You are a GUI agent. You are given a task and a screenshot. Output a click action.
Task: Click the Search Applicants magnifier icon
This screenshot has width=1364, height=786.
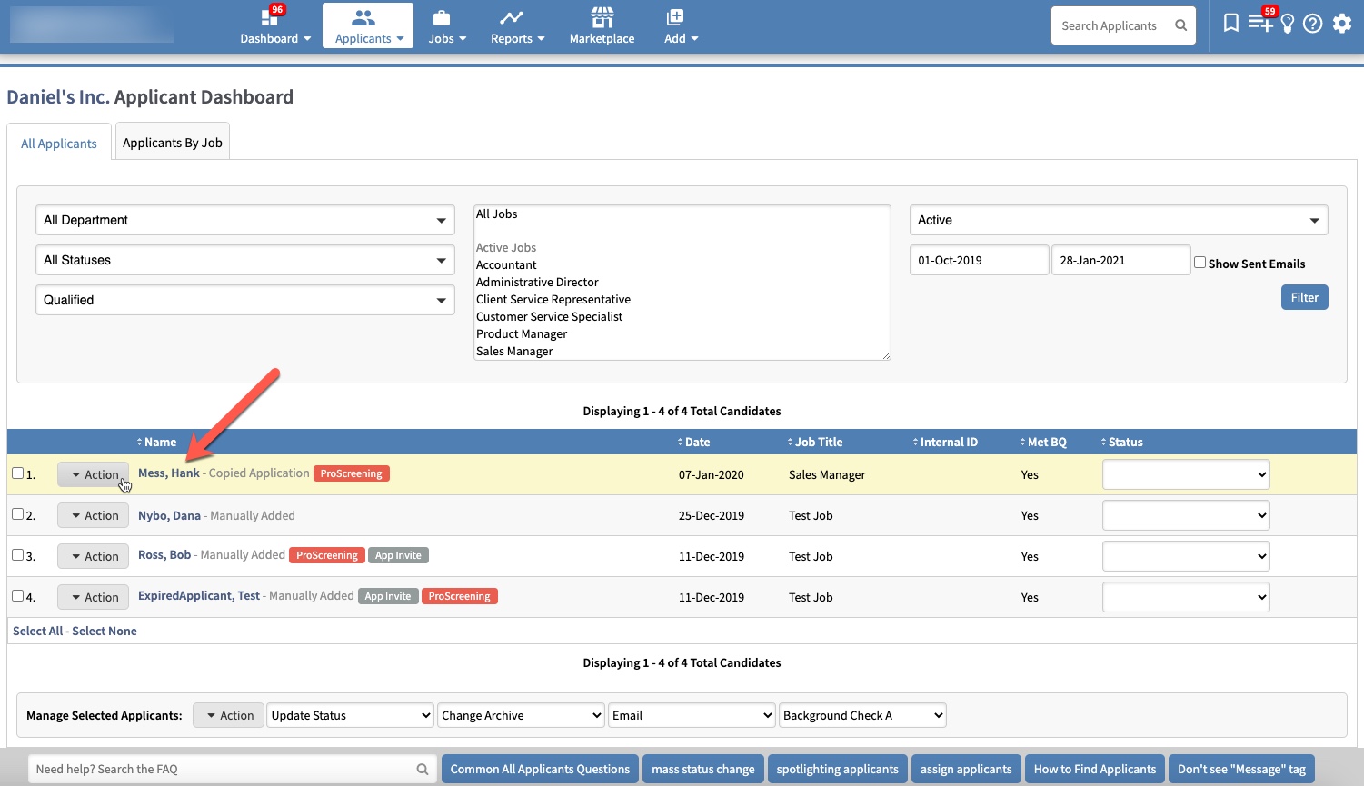click(1180, 25)
